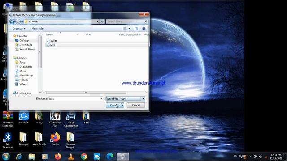
Task: Click the volume speaker icon in system tray
Action: pyautogui.click(x=260, y=157)
